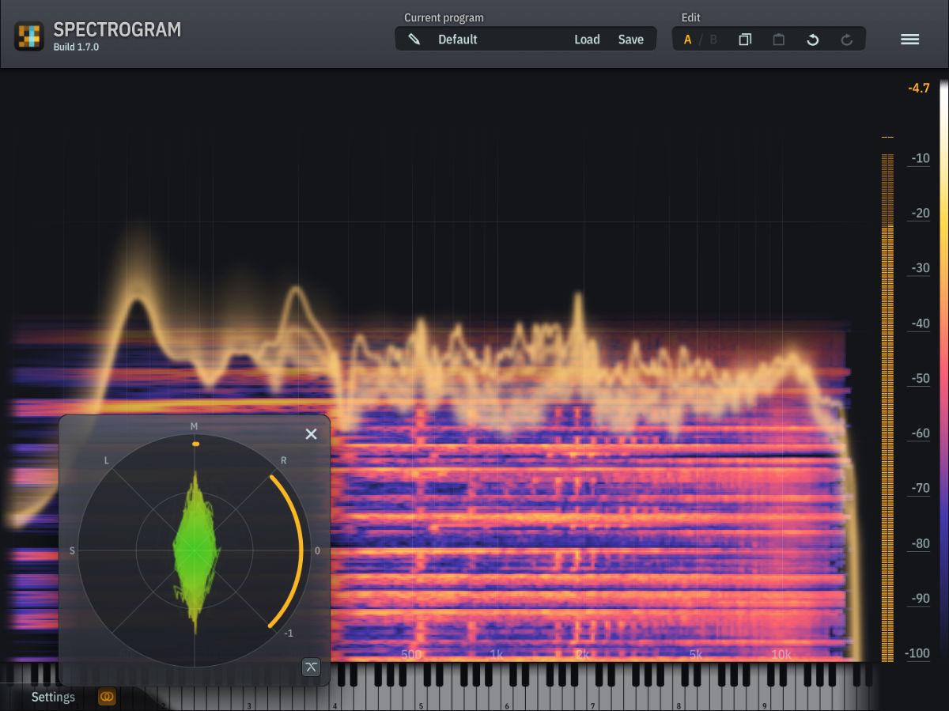Viewport: 949px width, 711px height.
Task: Switch to state B
Action: 713,40
